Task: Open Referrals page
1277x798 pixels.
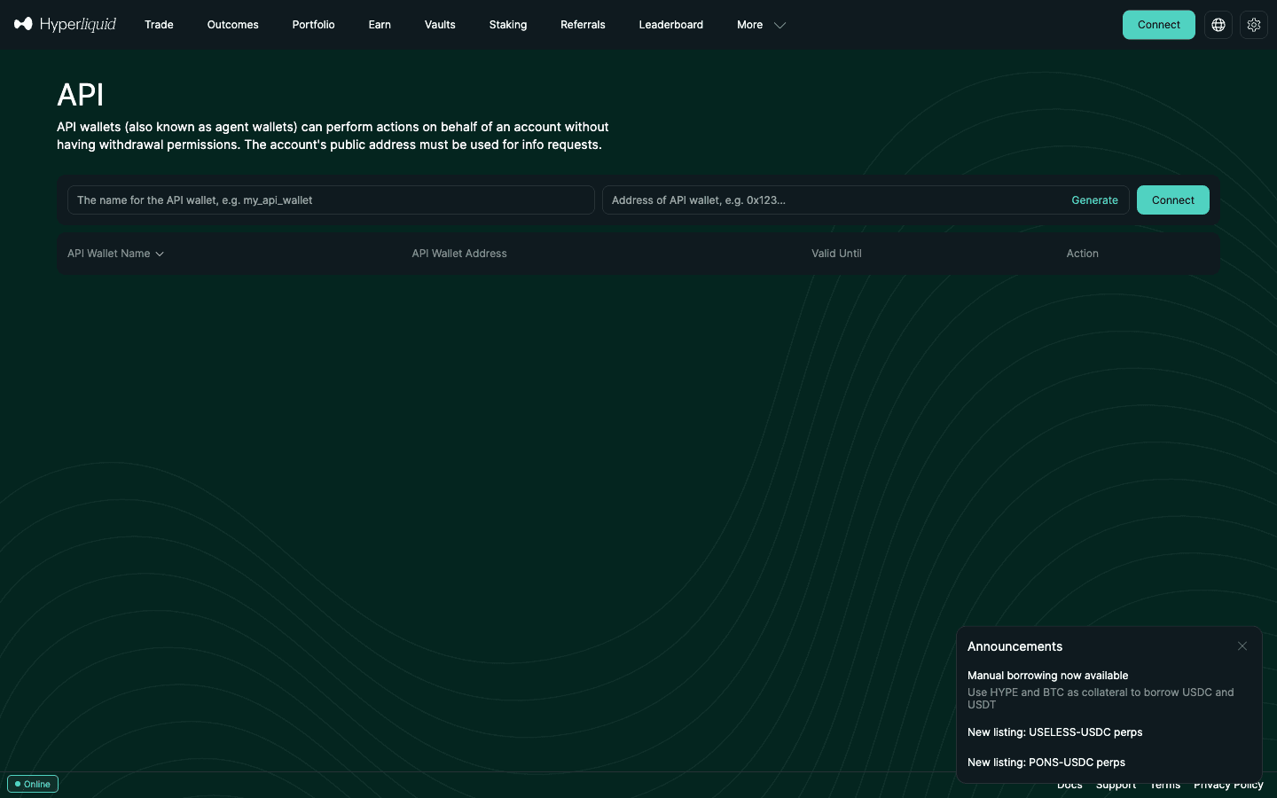Action: [x=583, y=25]
